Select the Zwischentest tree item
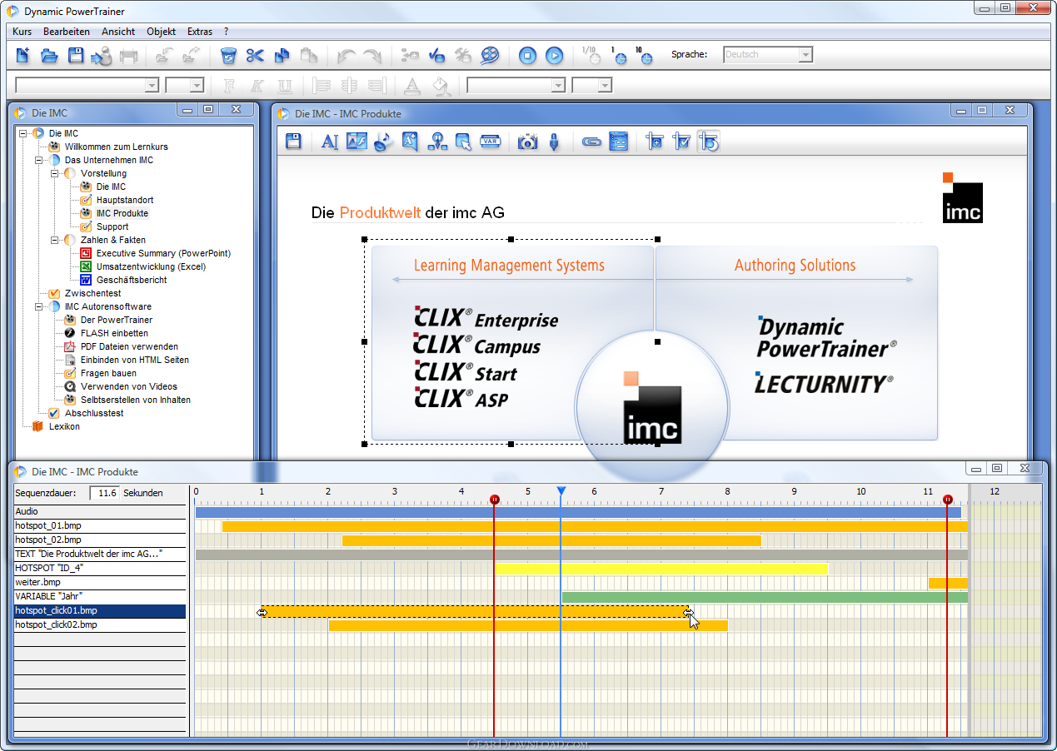The height and width of the screenshot is (751, 1057). [92, 293]
